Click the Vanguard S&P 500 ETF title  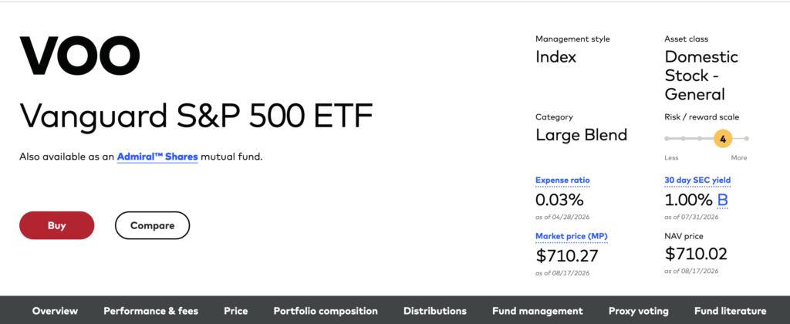coord(196,116)
